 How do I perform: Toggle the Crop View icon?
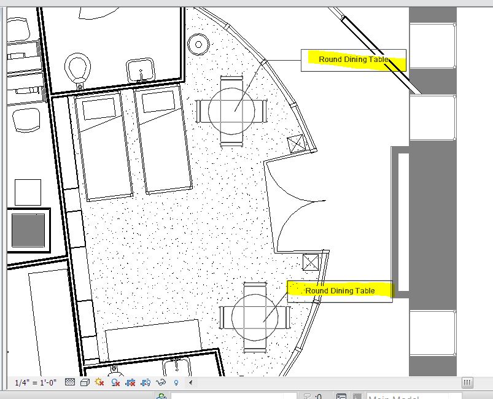coord(130,382)
